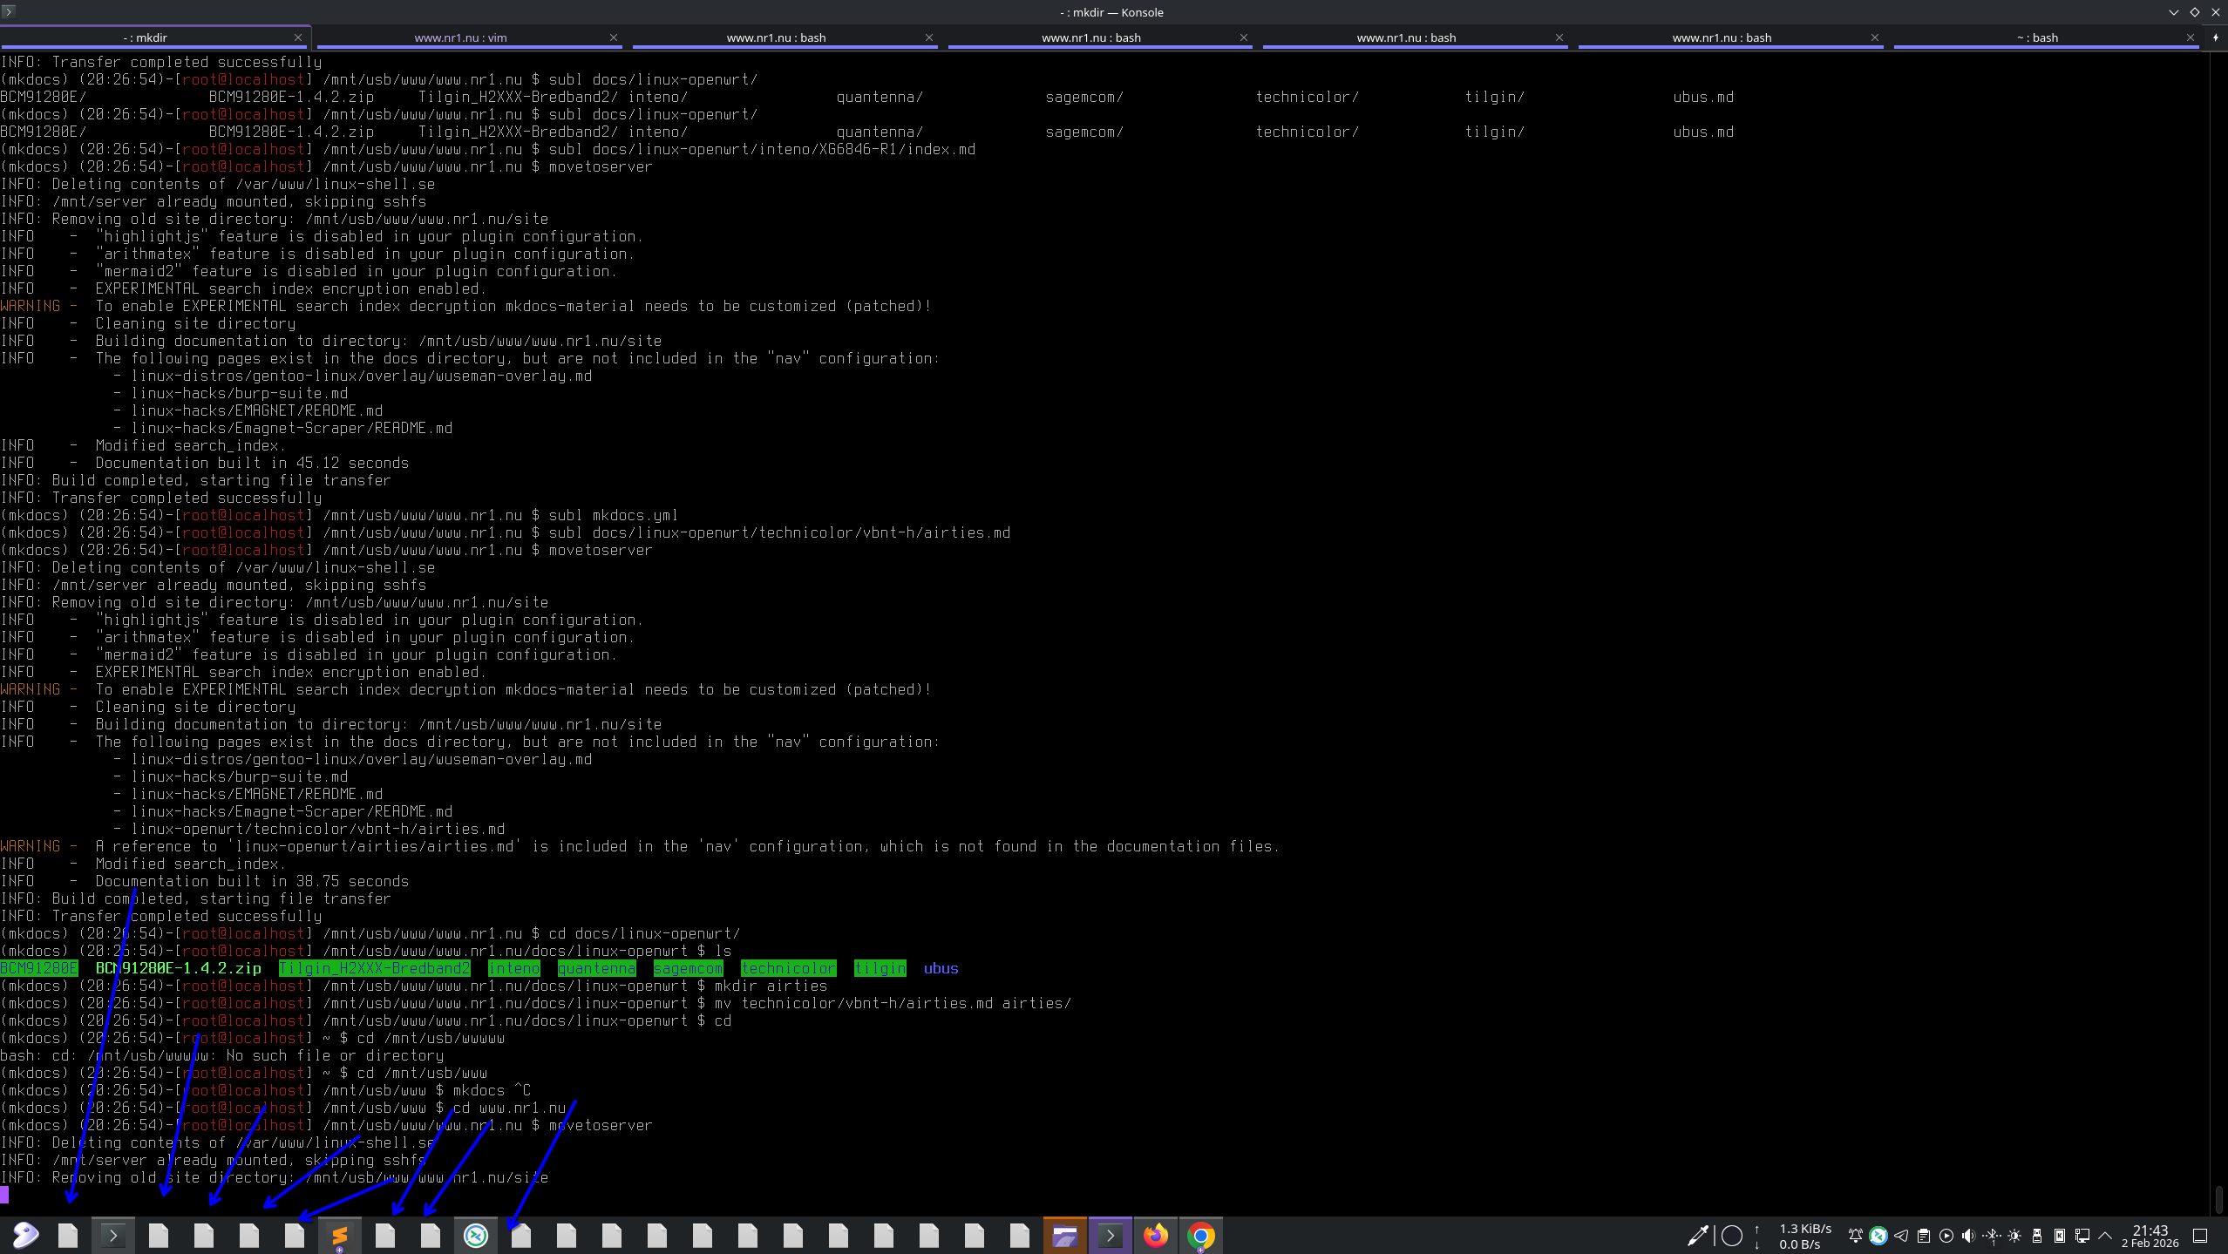Image resolution: width=2228 pixels, height=1254 pixels.
Task: Open the Dolphin file manager taskbar icon
Action: tap(1065, 1235)
